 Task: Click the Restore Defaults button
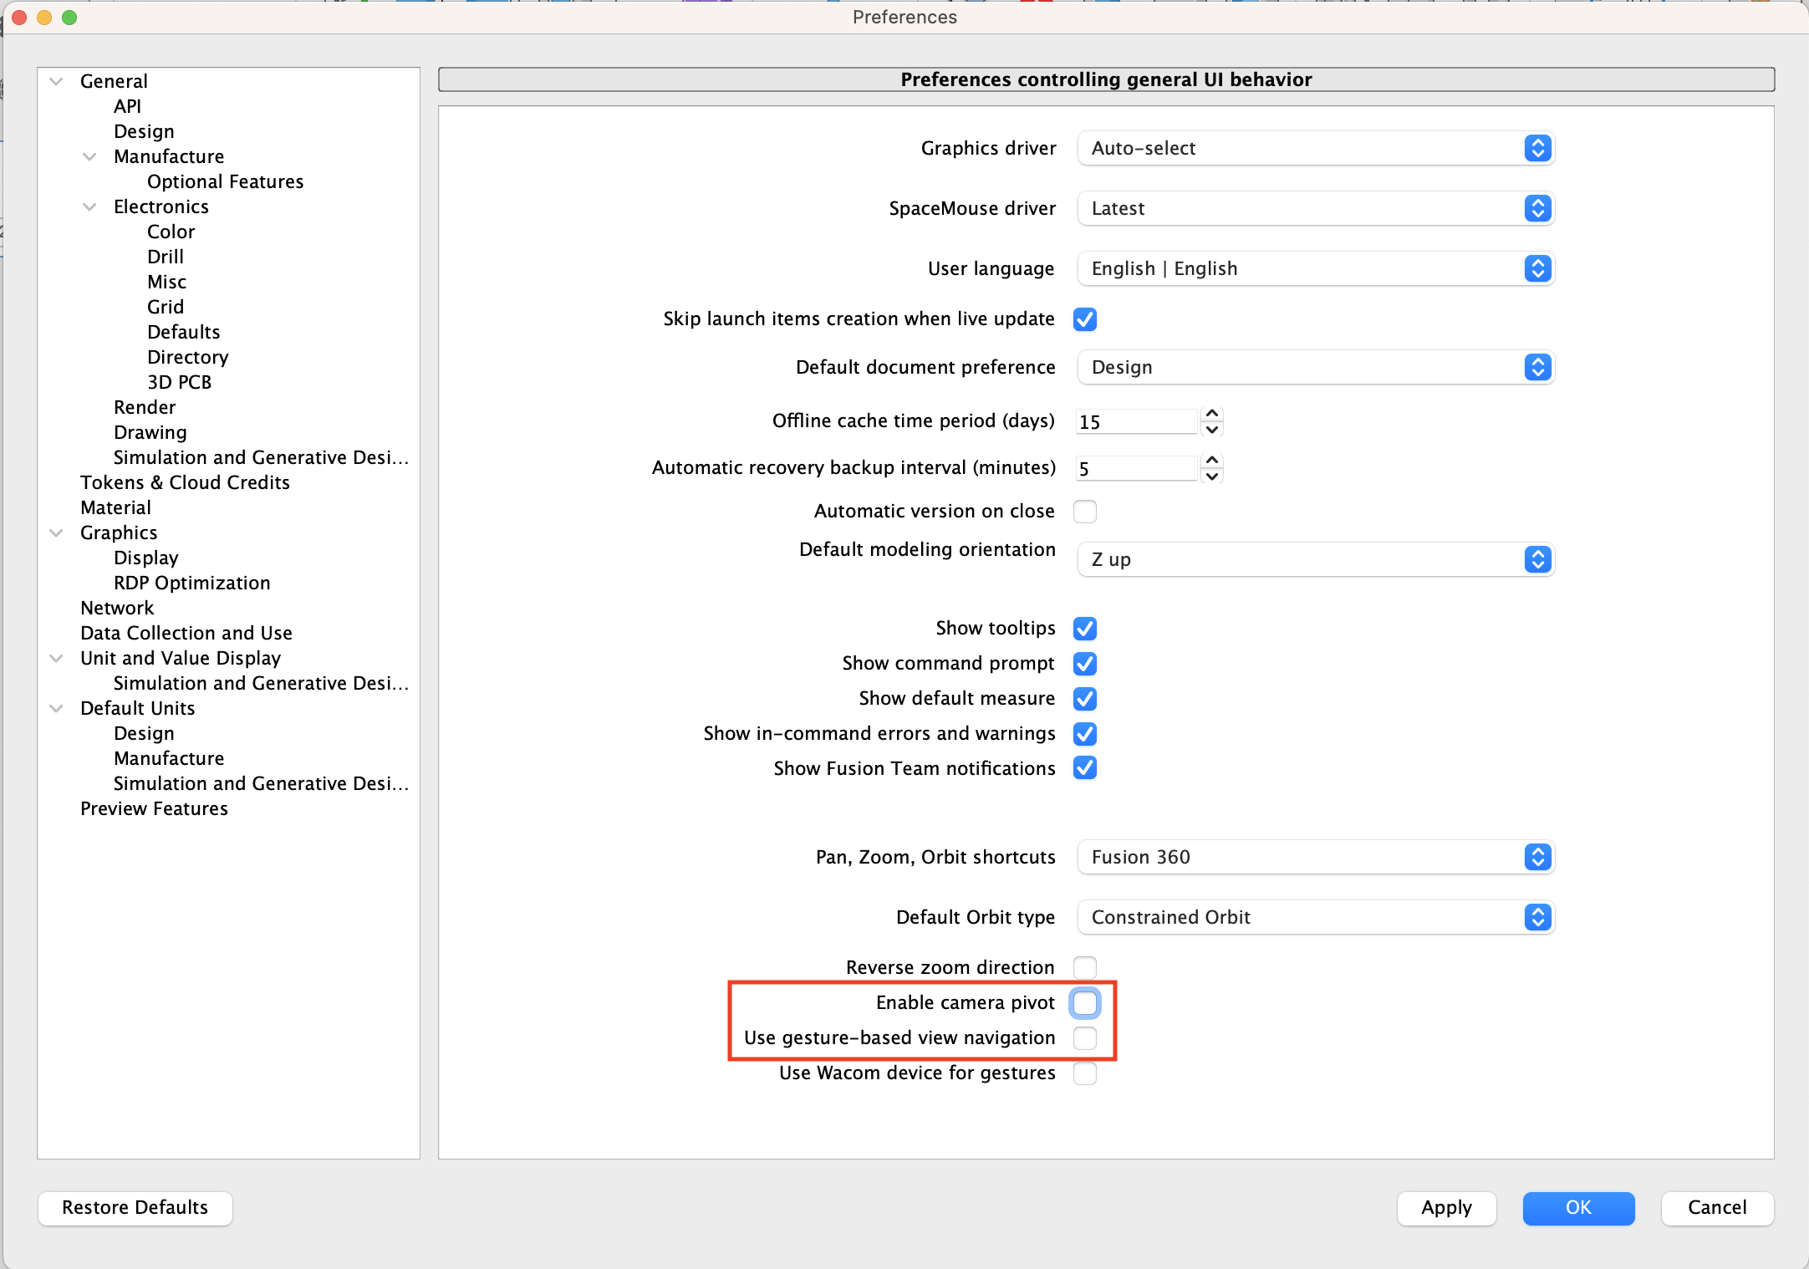pos(134,1208)
